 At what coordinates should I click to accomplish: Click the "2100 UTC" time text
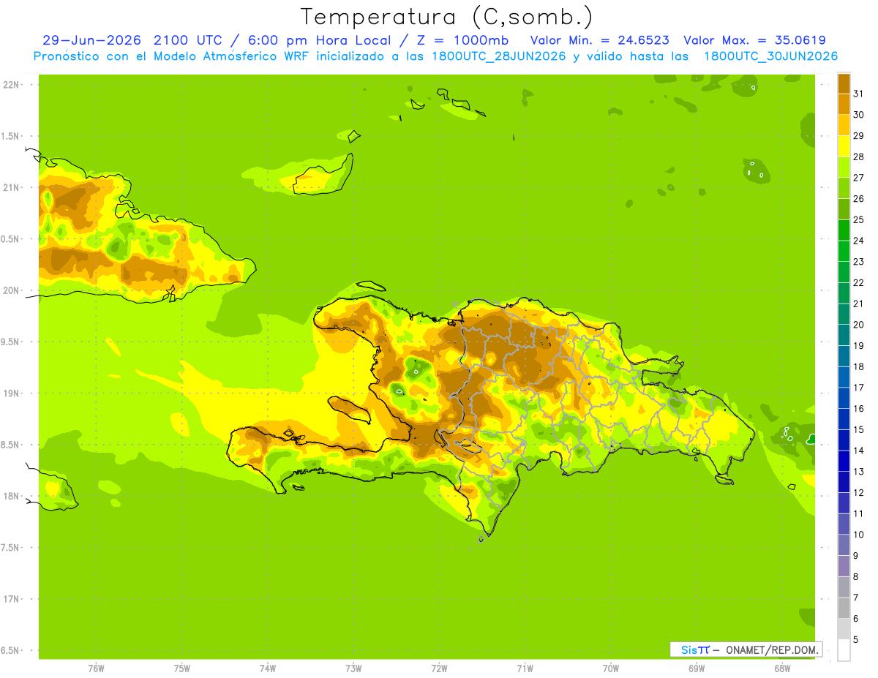(190, 40)
